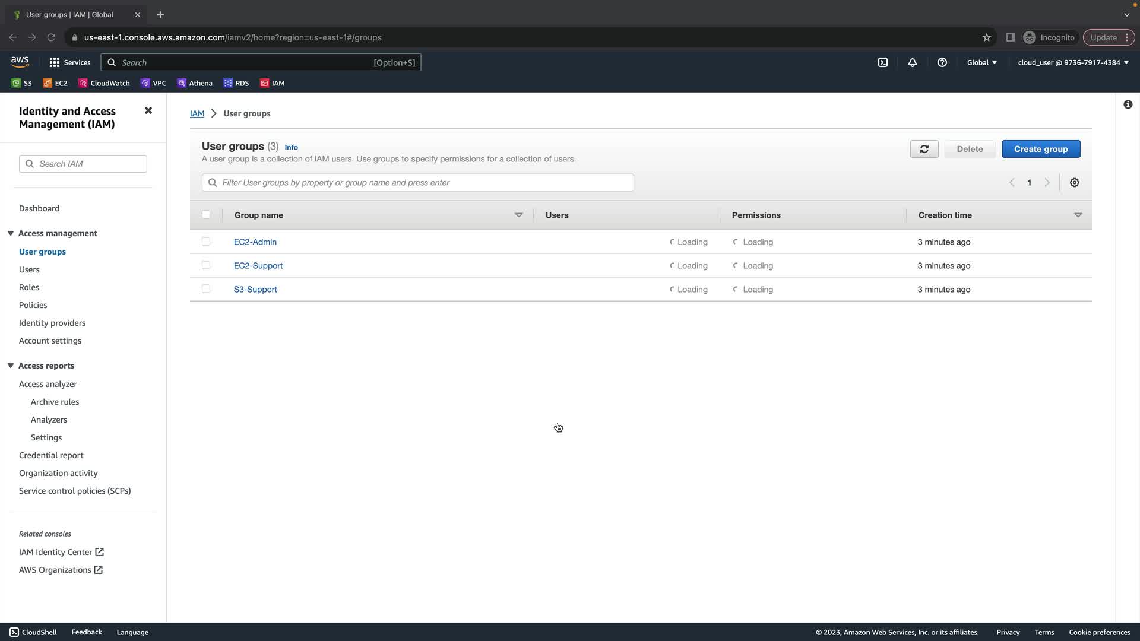Open the Global region dropdown

[981, 62]
